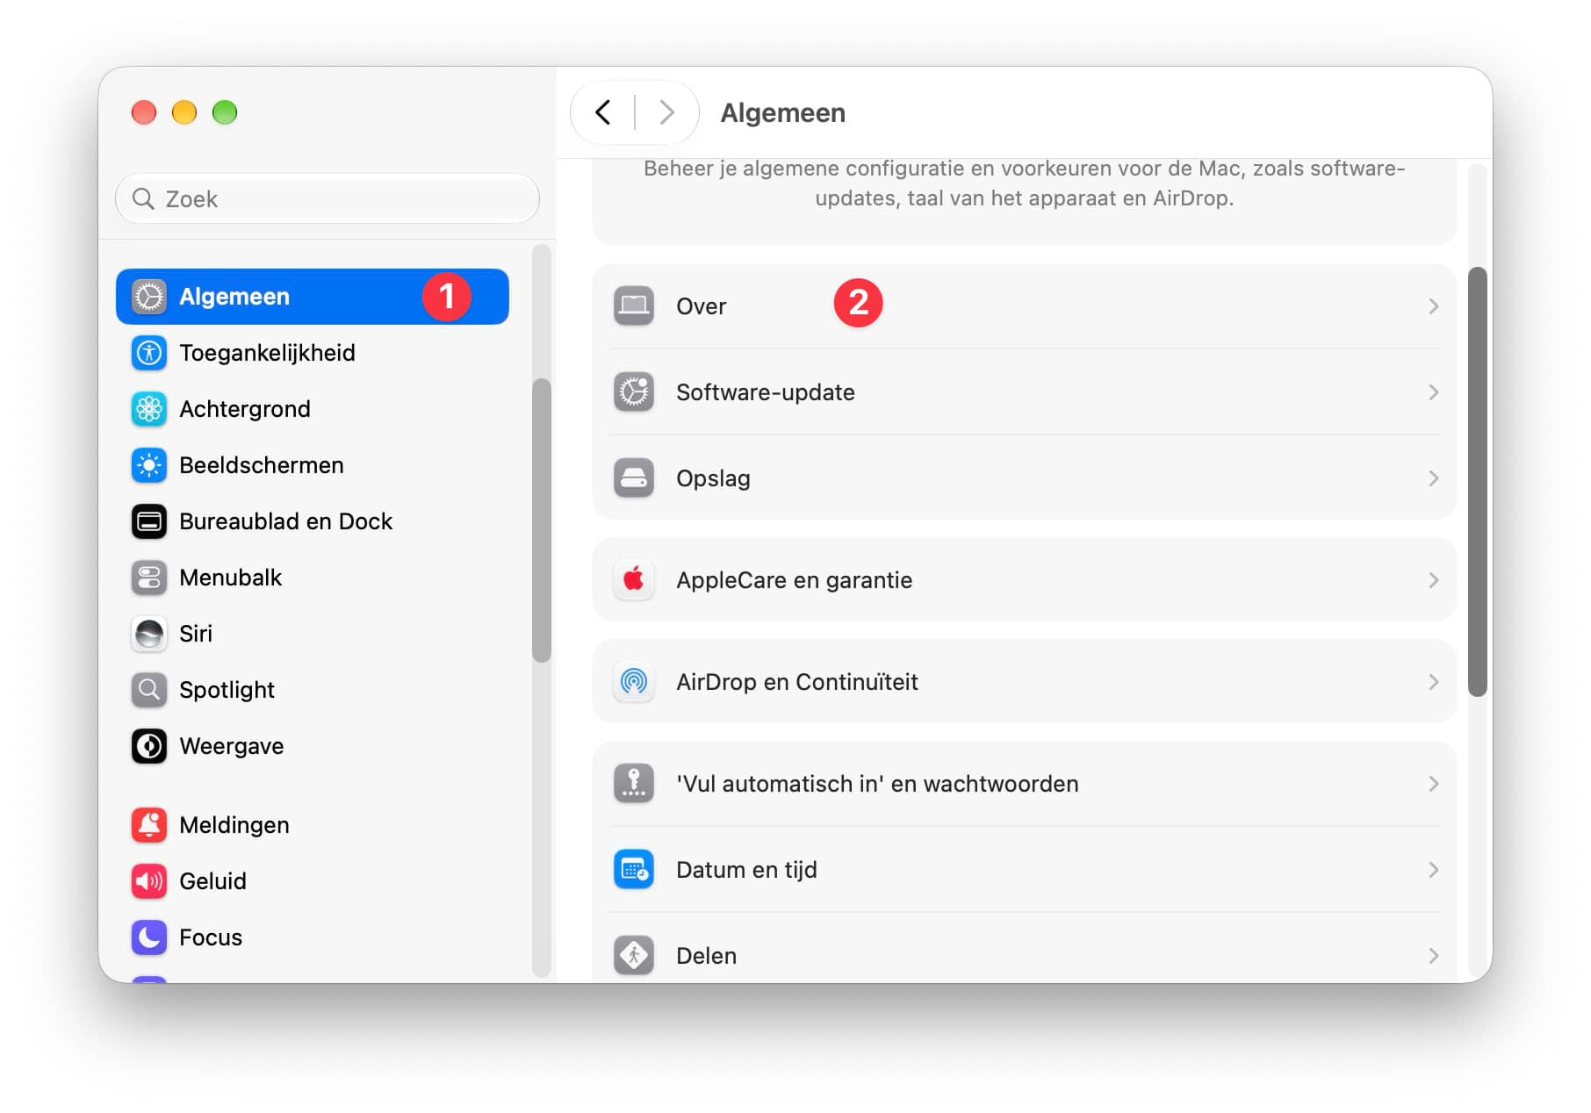Open the Delen row chevron
The width and height of the screenshot is (1591, 1113).
coord(1433,956)
